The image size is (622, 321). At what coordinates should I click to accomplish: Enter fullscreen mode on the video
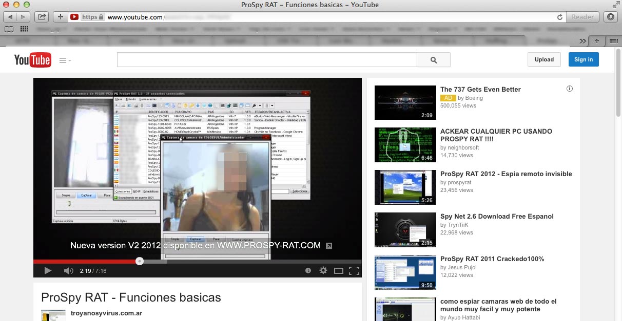click(x=354, y=271)
